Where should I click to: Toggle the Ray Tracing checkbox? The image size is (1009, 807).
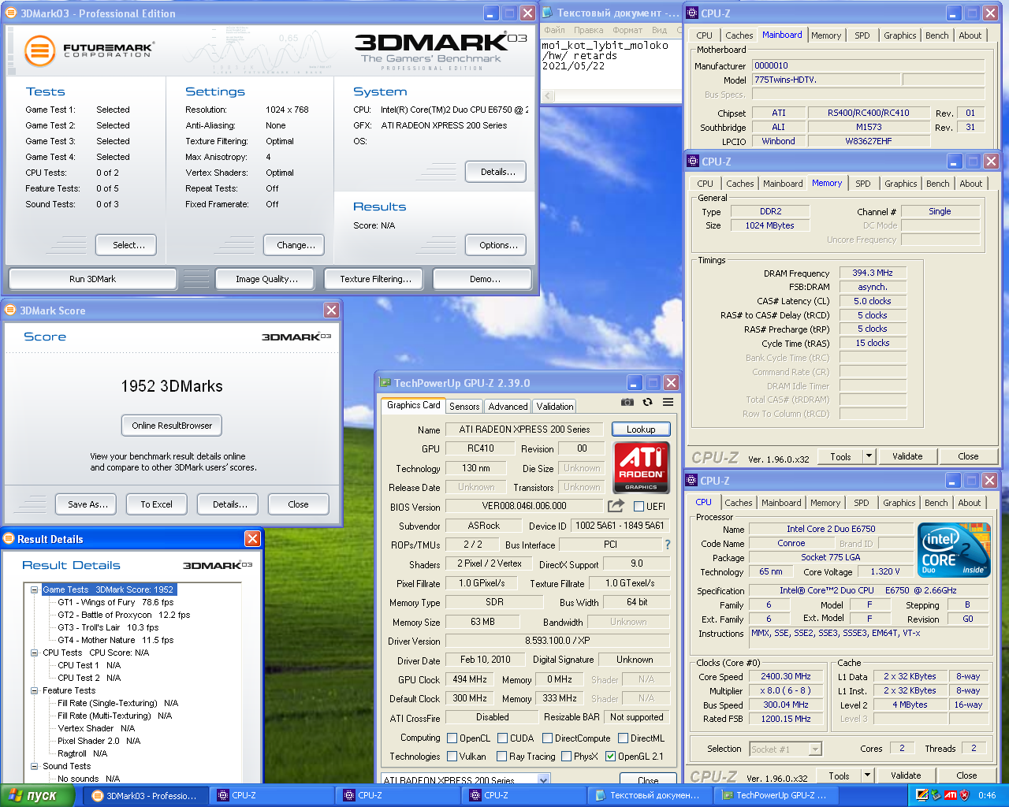(502, 757)
